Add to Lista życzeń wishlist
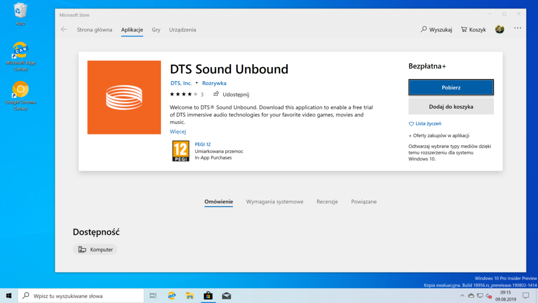The height and width of the screenshot is (303, 538). 425,124
